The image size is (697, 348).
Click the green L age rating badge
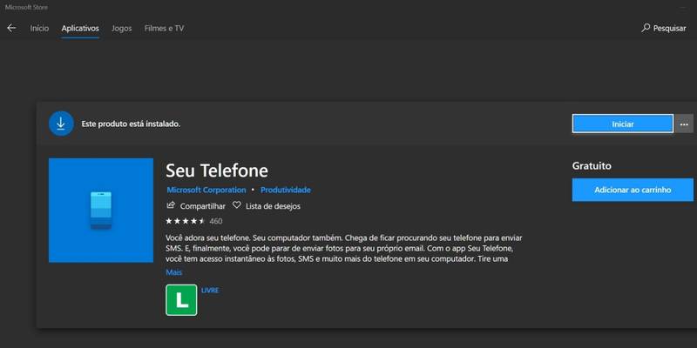181,300
